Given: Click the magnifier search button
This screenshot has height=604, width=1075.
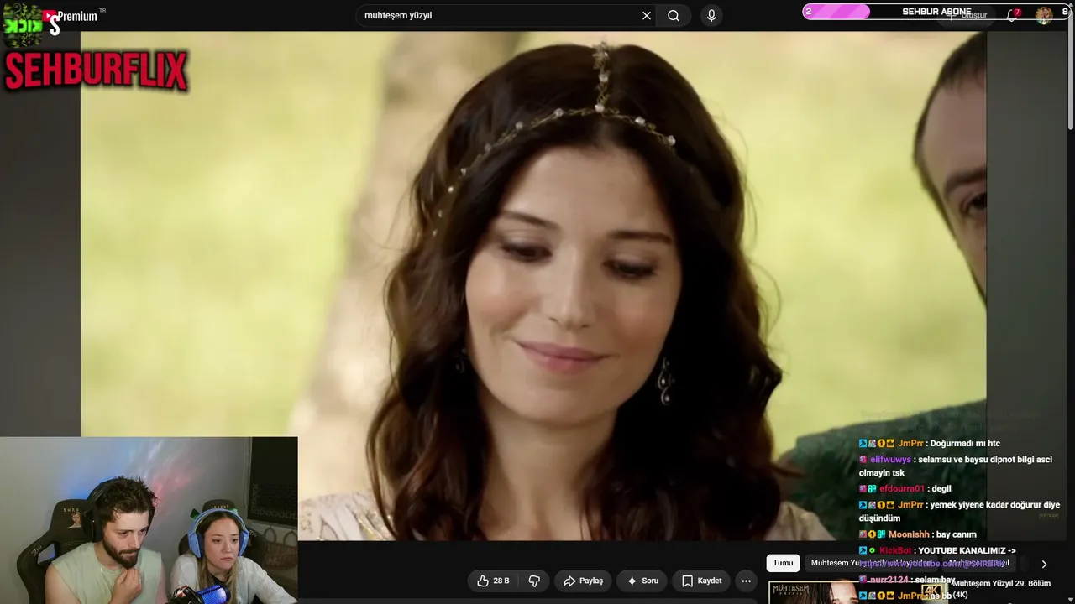Looking at the screenshot, I should (674, 15).
